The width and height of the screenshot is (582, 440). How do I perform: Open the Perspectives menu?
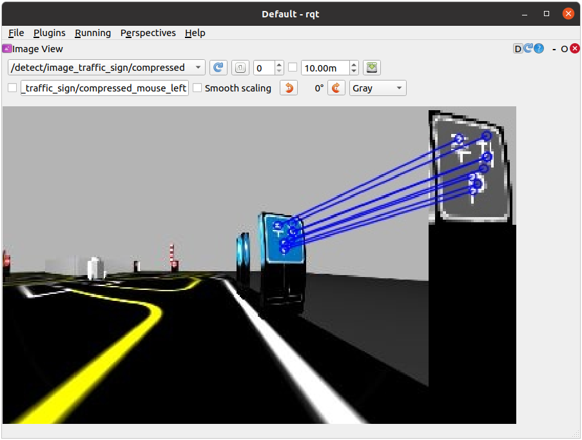click(148, 33)
